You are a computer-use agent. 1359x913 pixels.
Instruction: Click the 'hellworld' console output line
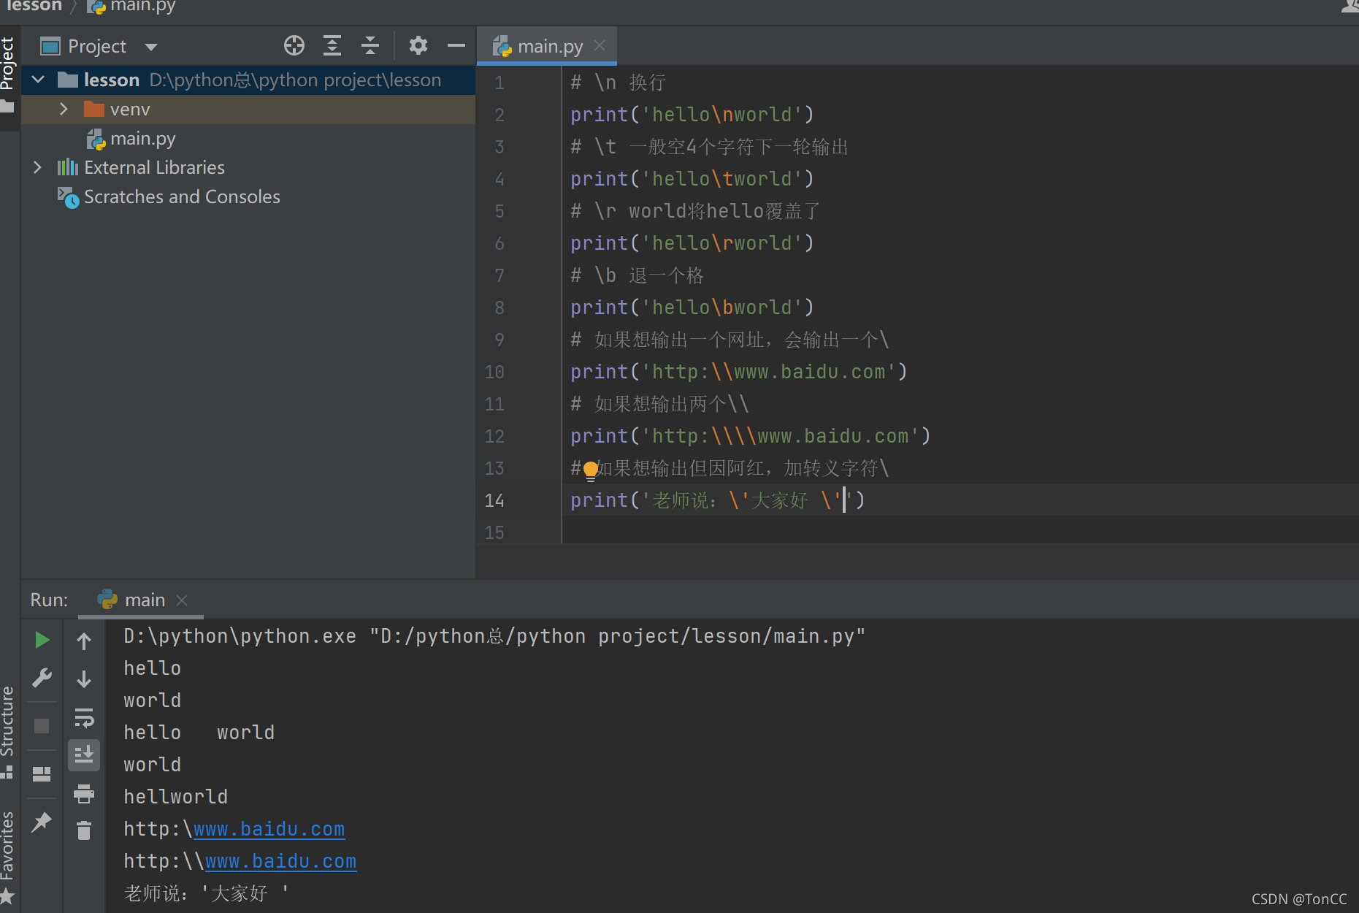[175, 797]
